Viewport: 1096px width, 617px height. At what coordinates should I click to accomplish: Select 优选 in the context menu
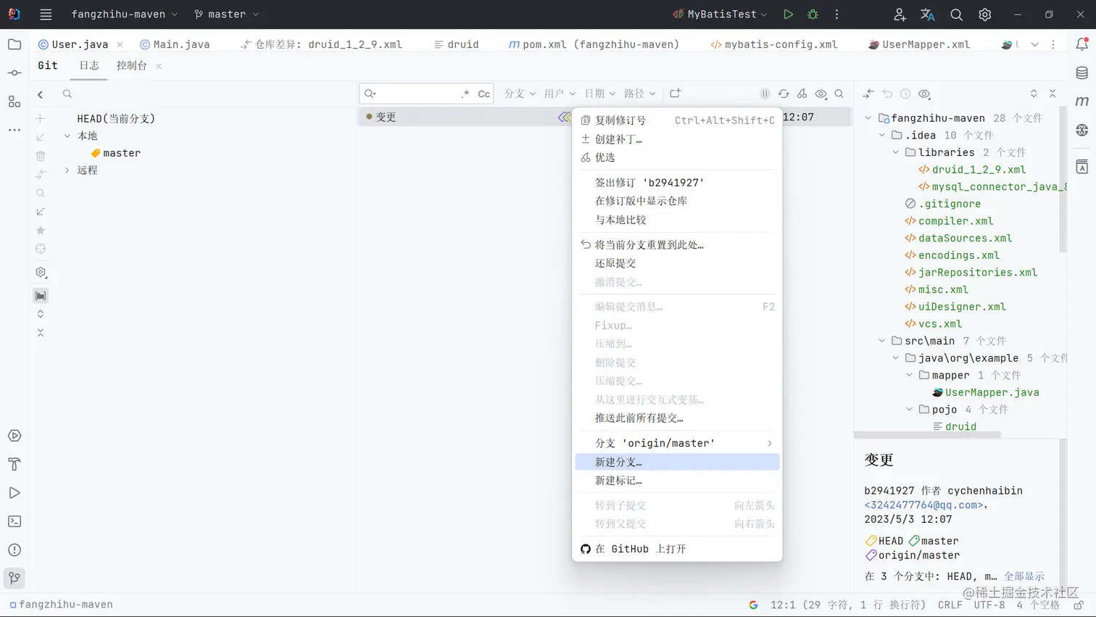click(677, 157)
